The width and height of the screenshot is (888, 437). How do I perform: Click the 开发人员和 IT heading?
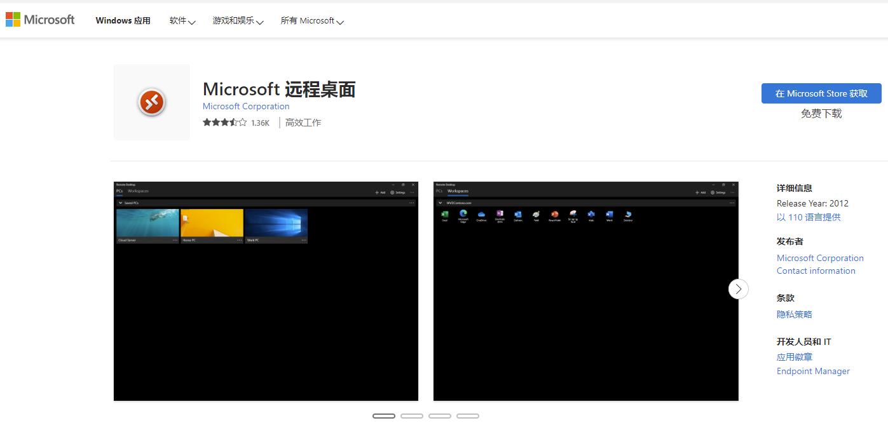(x=804, y=342)
